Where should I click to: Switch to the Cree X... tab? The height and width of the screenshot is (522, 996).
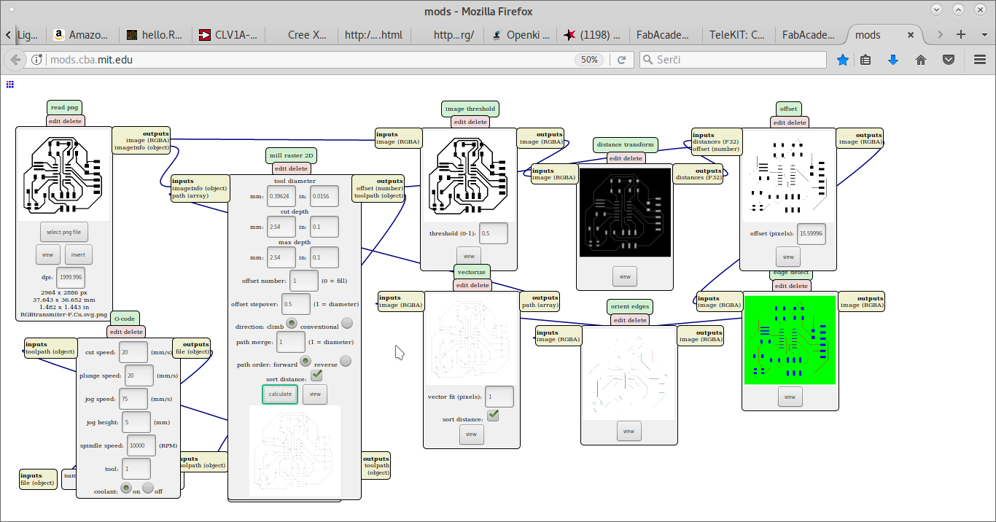300,34
